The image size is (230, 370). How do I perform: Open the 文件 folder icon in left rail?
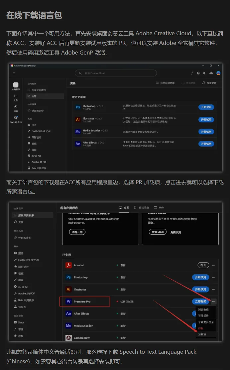click(16, 96)
